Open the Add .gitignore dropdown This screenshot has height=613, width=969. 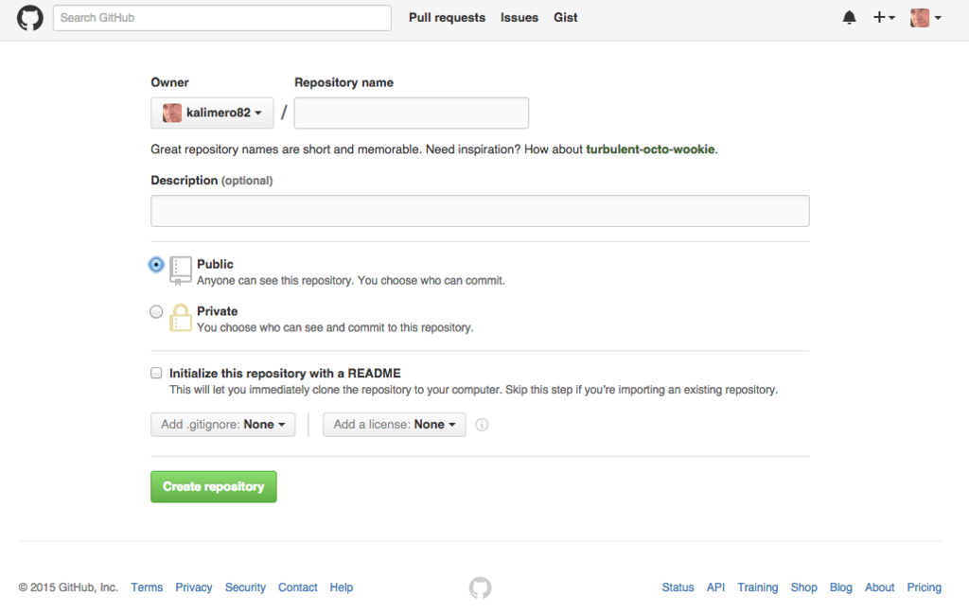click(x=222, y=425)
